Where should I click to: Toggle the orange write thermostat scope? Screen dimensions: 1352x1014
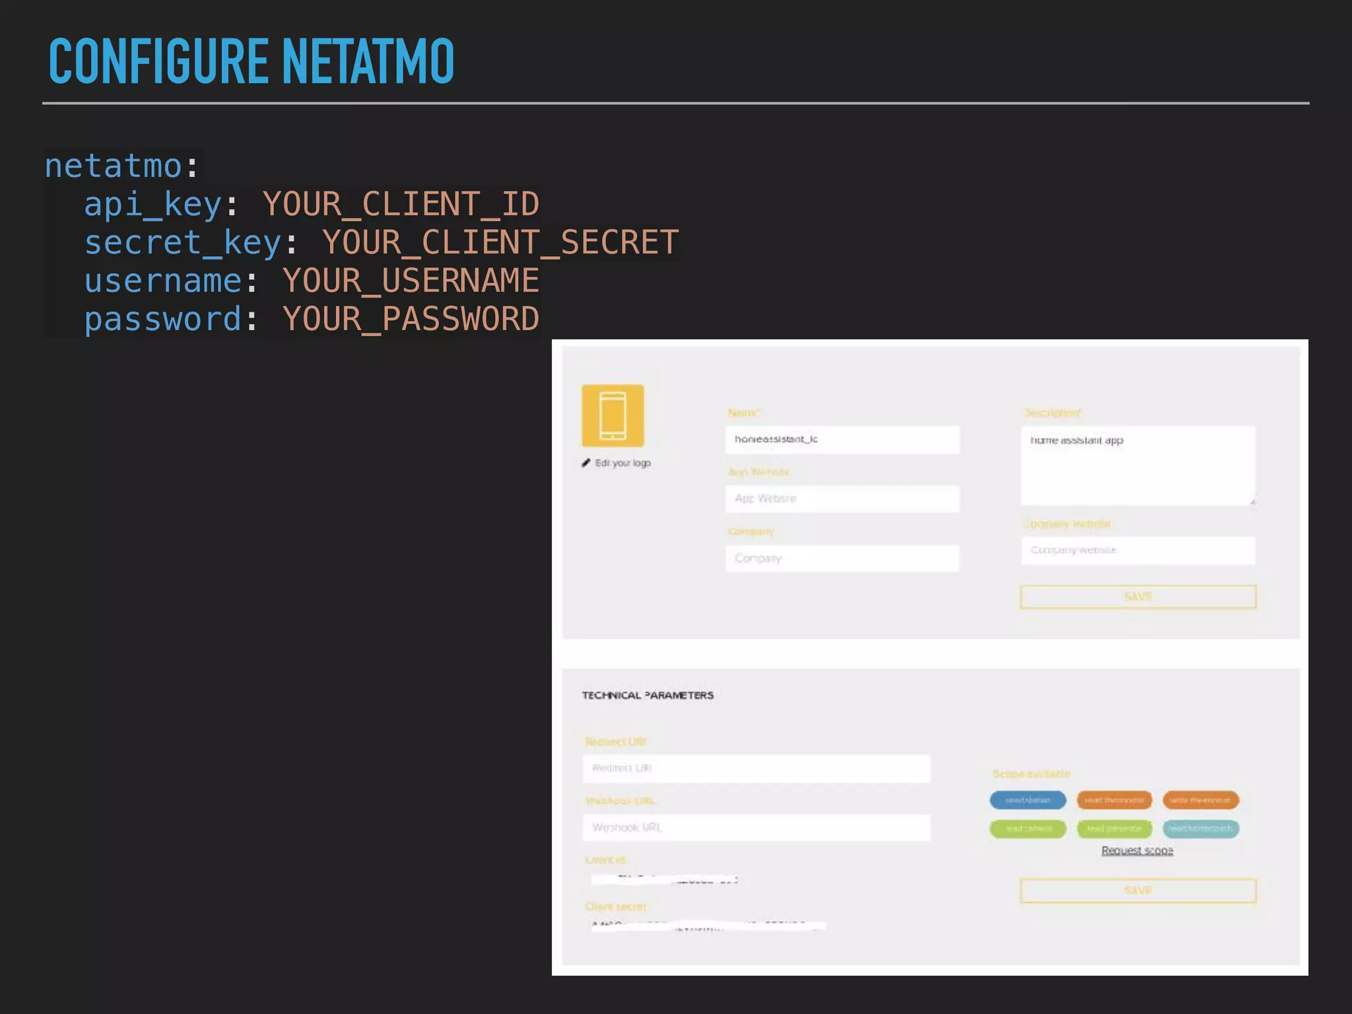(x=1200, y=800)
